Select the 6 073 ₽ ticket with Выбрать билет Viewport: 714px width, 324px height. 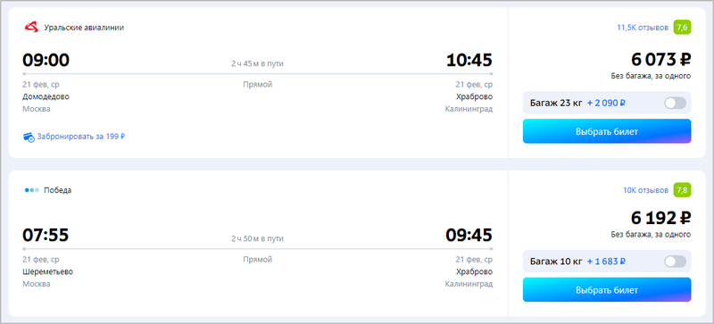pos(607,131)
